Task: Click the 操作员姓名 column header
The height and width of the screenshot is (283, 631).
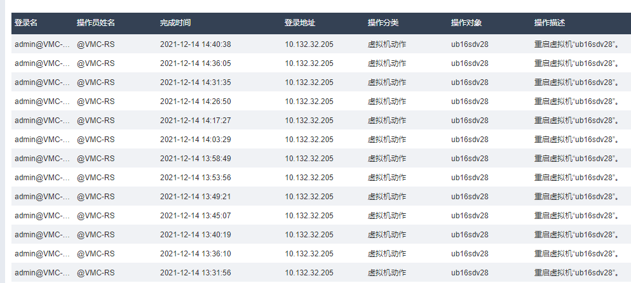Action: [x=96, y=23]
